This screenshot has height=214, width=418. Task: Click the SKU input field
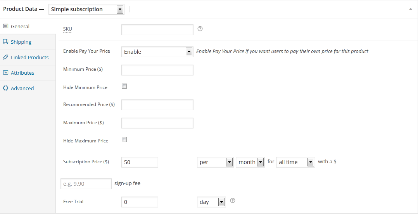coord(157,30)
